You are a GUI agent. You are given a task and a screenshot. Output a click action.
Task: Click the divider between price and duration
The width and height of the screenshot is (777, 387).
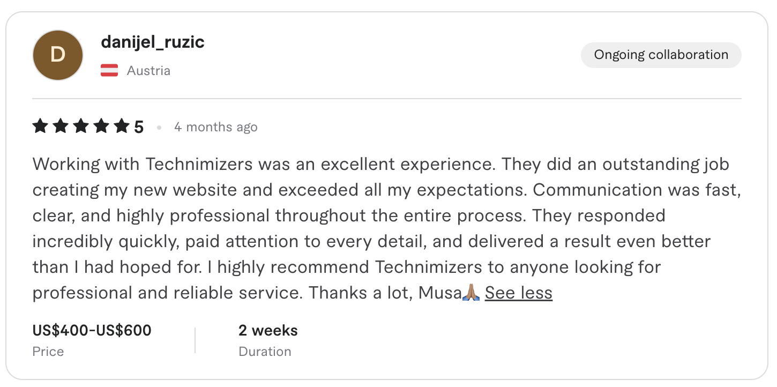(x=195, y=340)
